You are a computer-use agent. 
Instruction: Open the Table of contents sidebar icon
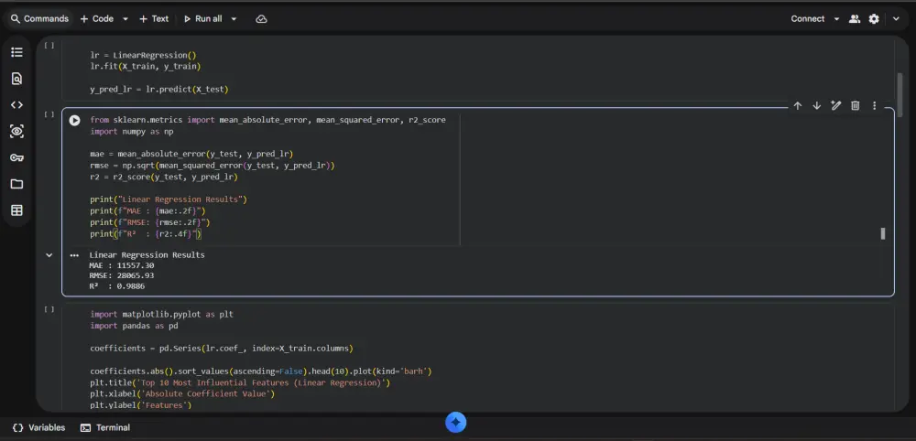point(16,52)
